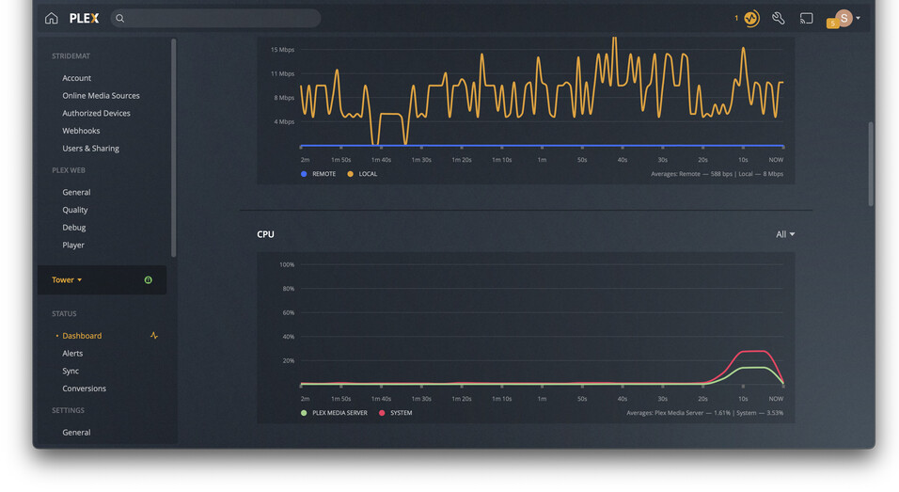Click the Plex logo
Screen dimensions: 899x492
[x=85, y=19]
